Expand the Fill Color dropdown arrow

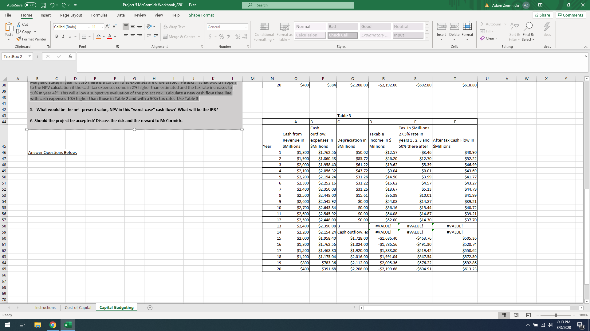click(x=104, y=36)
